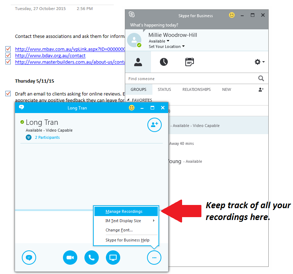Open the Meetings calendar icon
Image resolution: width=293 pixels, height=274 pixels.
190,62
